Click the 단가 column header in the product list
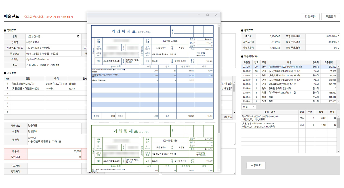Viewport: 344px width, 188px height. pyautogui.click(x=332, y=112)
